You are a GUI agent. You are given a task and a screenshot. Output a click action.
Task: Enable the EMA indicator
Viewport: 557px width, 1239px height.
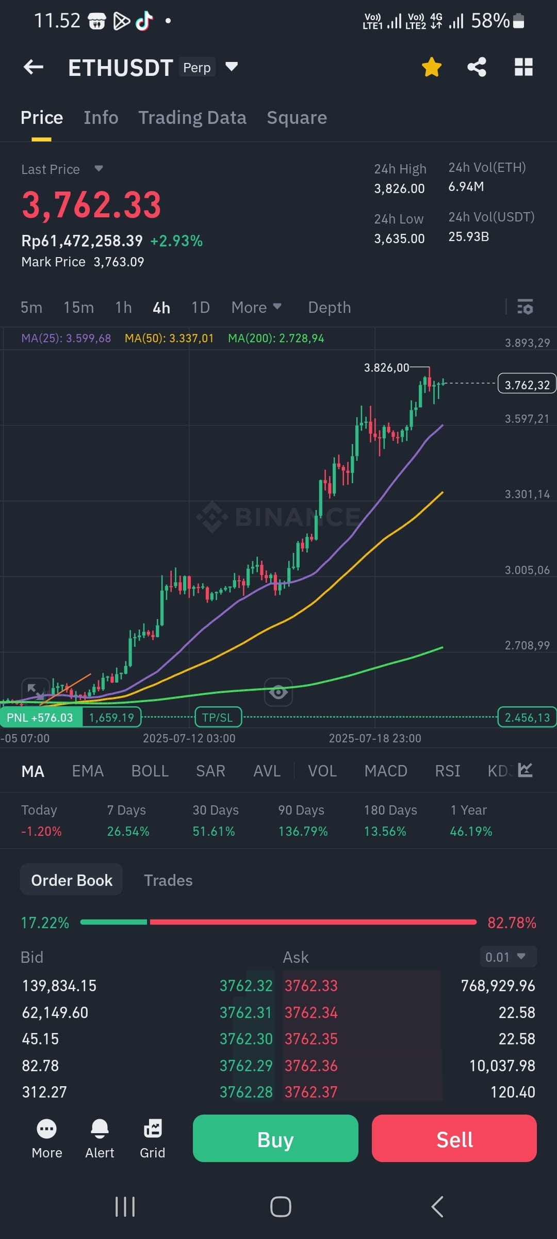(x=88, y=771)
